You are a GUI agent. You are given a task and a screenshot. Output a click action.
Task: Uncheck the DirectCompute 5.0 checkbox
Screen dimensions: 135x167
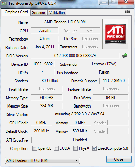click(94, 148)
